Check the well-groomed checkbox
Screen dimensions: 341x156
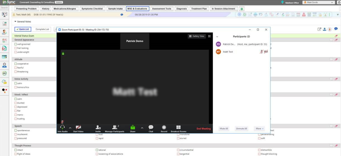[16, 44]
